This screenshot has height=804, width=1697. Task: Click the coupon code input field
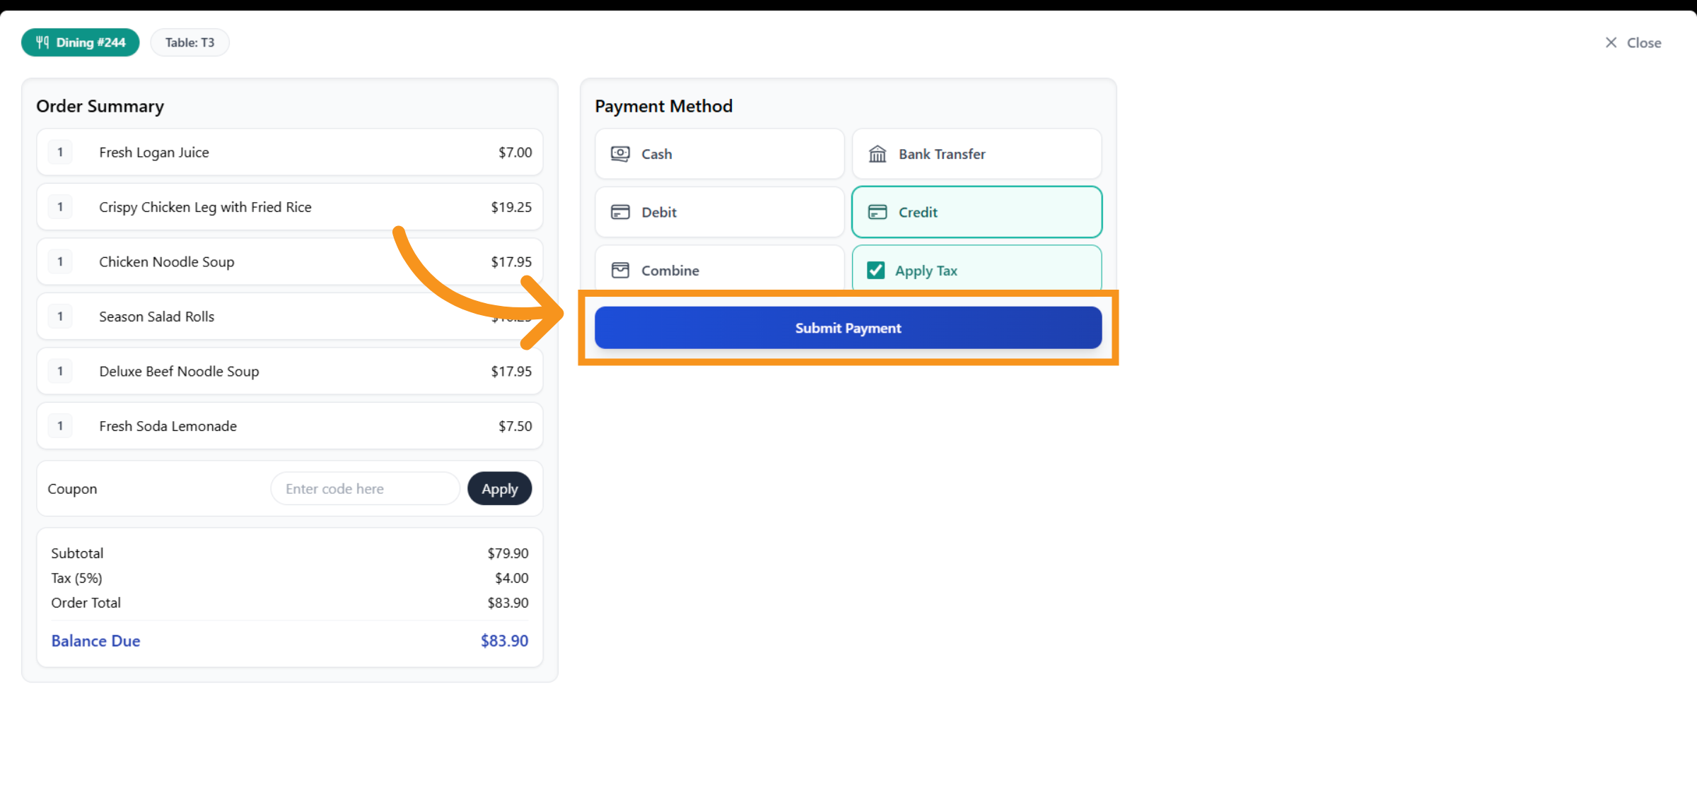pyautogui.click(x=365, y=489)
